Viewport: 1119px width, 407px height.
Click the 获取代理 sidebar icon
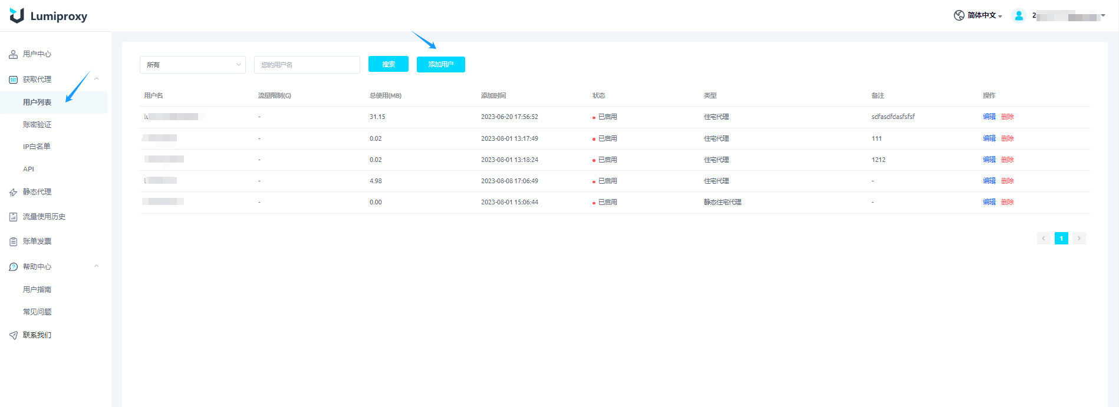[13, 80]
